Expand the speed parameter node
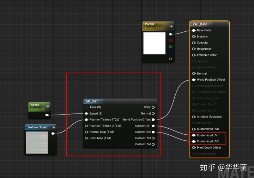This screenshot has height=178, width=254. (x=48, y=106)
